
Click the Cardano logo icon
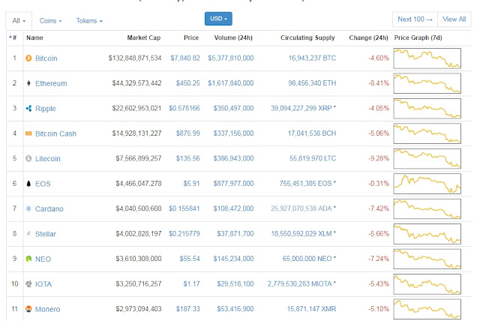(x=28, y=208)
